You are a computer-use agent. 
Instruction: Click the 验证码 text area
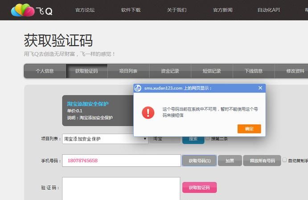pyautogui.click(x=121, y=188)
